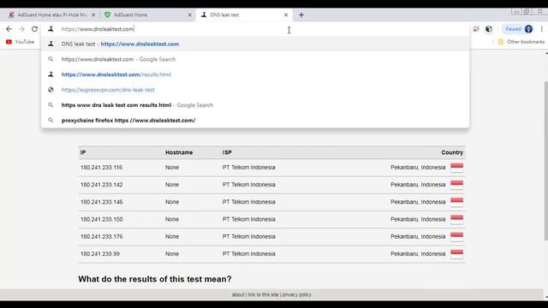Viewport: 548px width, 308px height.
Task: Open the 'link to this site' footer link
Action: coord(263,294)
